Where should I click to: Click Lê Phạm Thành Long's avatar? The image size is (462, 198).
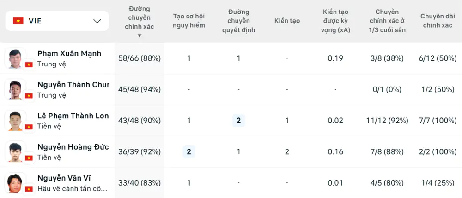15,121
